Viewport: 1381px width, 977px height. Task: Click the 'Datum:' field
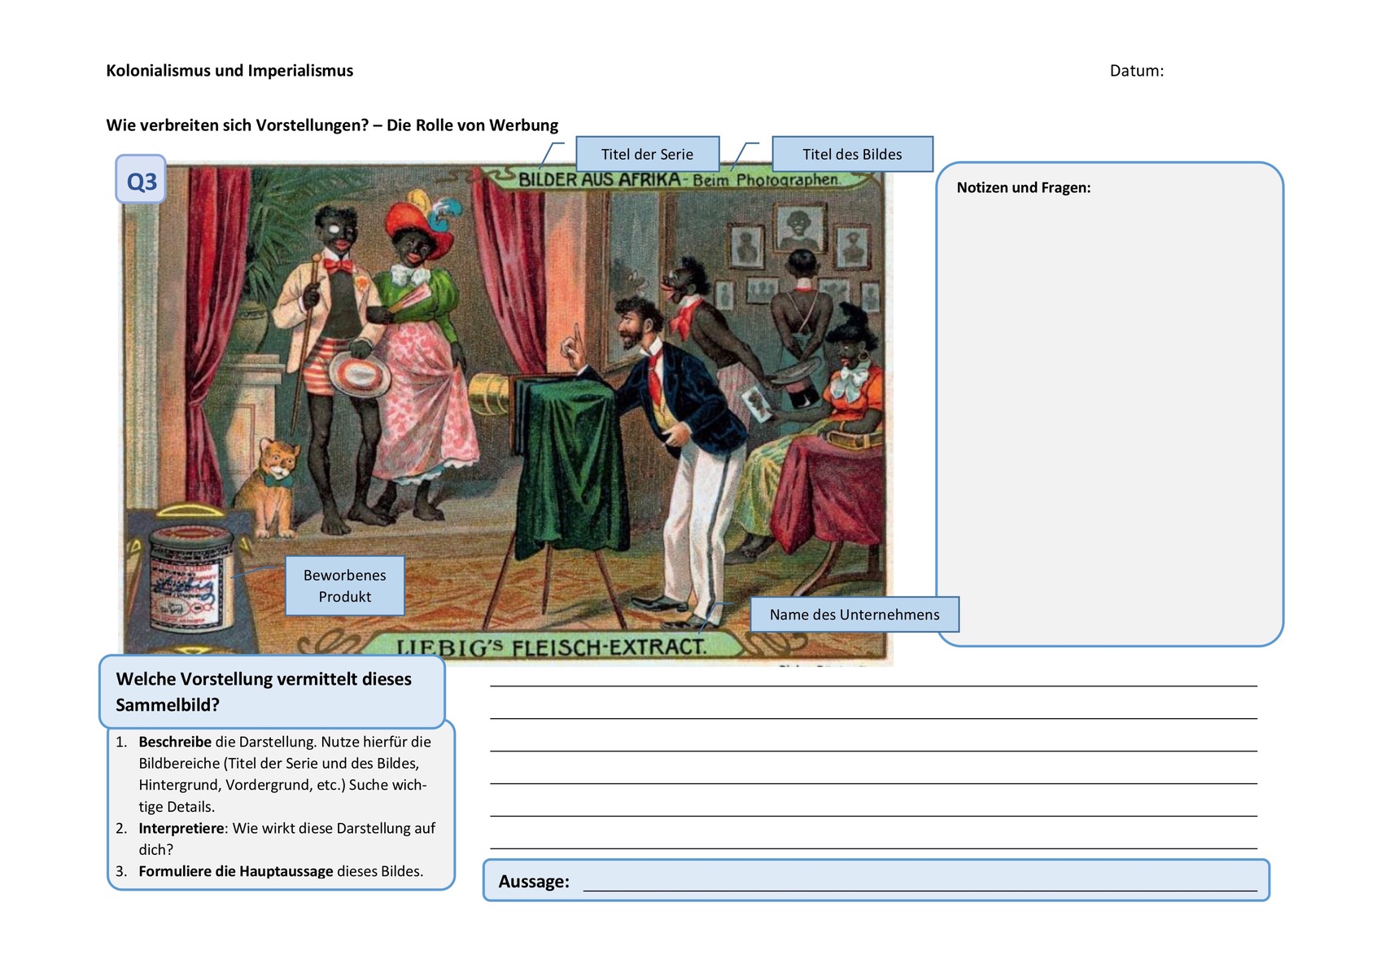(1136, 71)
